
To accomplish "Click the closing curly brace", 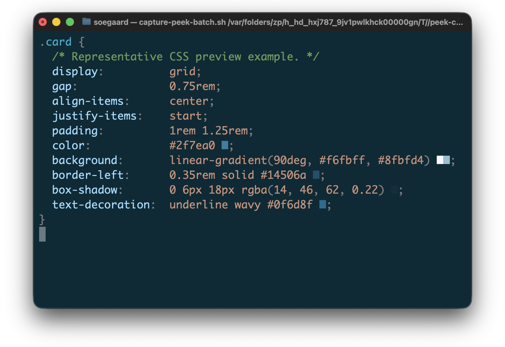I will point(42,219).
